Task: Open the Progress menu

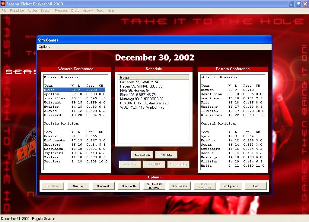Action: [61, 11]
